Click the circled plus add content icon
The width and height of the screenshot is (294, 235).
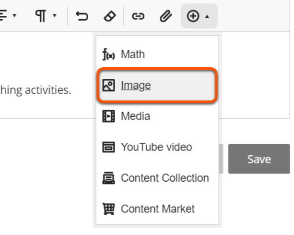pos(193,16)
